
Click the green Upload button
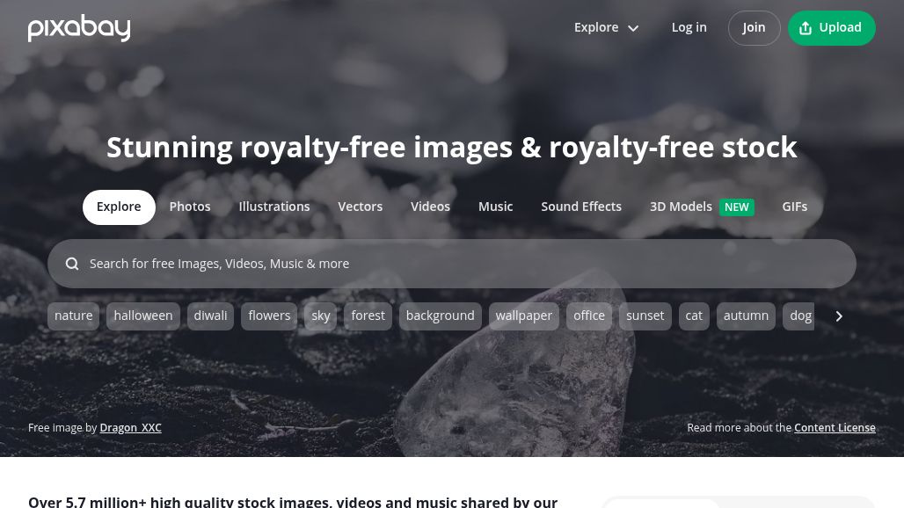click(x=831, y=27)
